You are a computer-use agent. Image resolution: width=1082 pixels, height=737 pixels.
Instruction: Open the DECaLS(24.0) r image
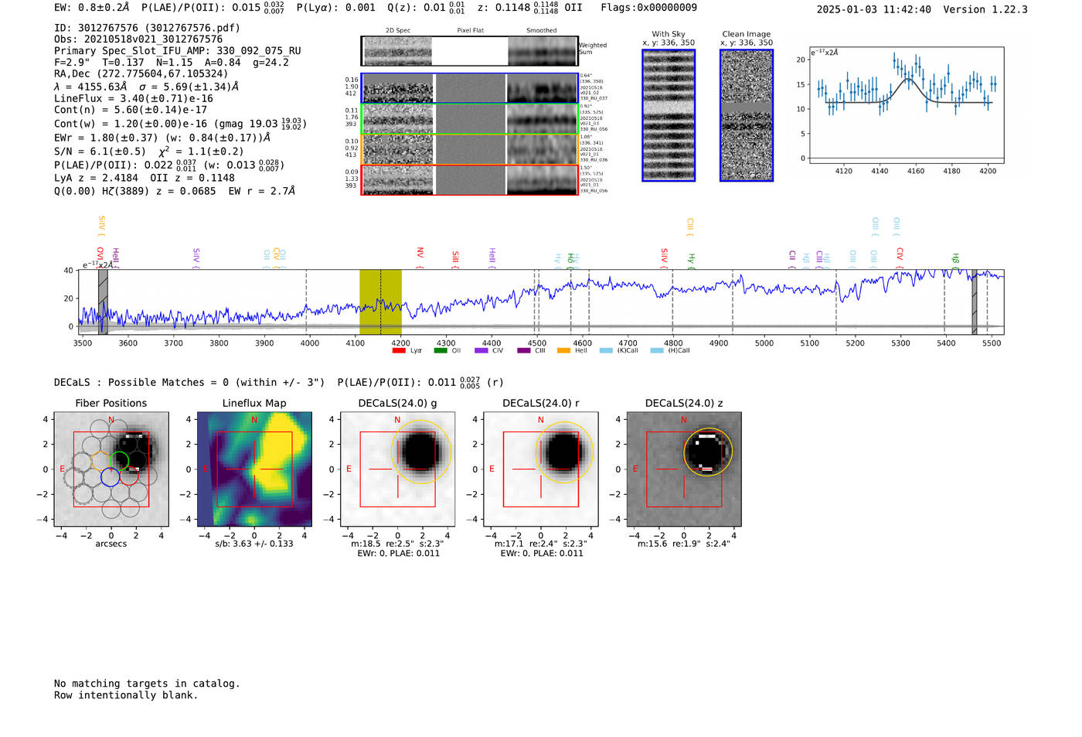(540, 469)
